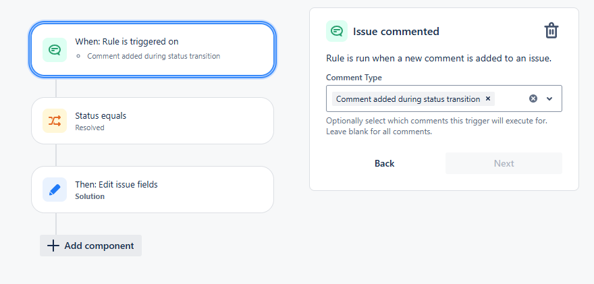Image resolution: width=594 pixels, height=284 pixels.
Task: Click the plus icon beside Add component
Action: 53,246
